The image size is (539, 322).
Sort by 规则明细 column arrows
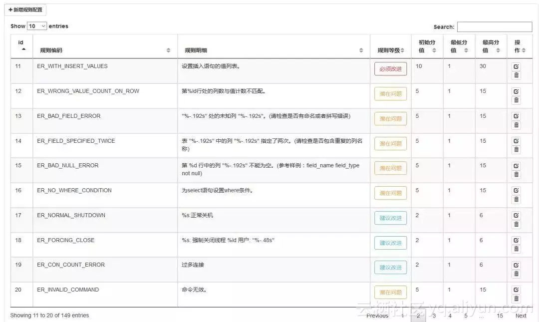(361, 50)
